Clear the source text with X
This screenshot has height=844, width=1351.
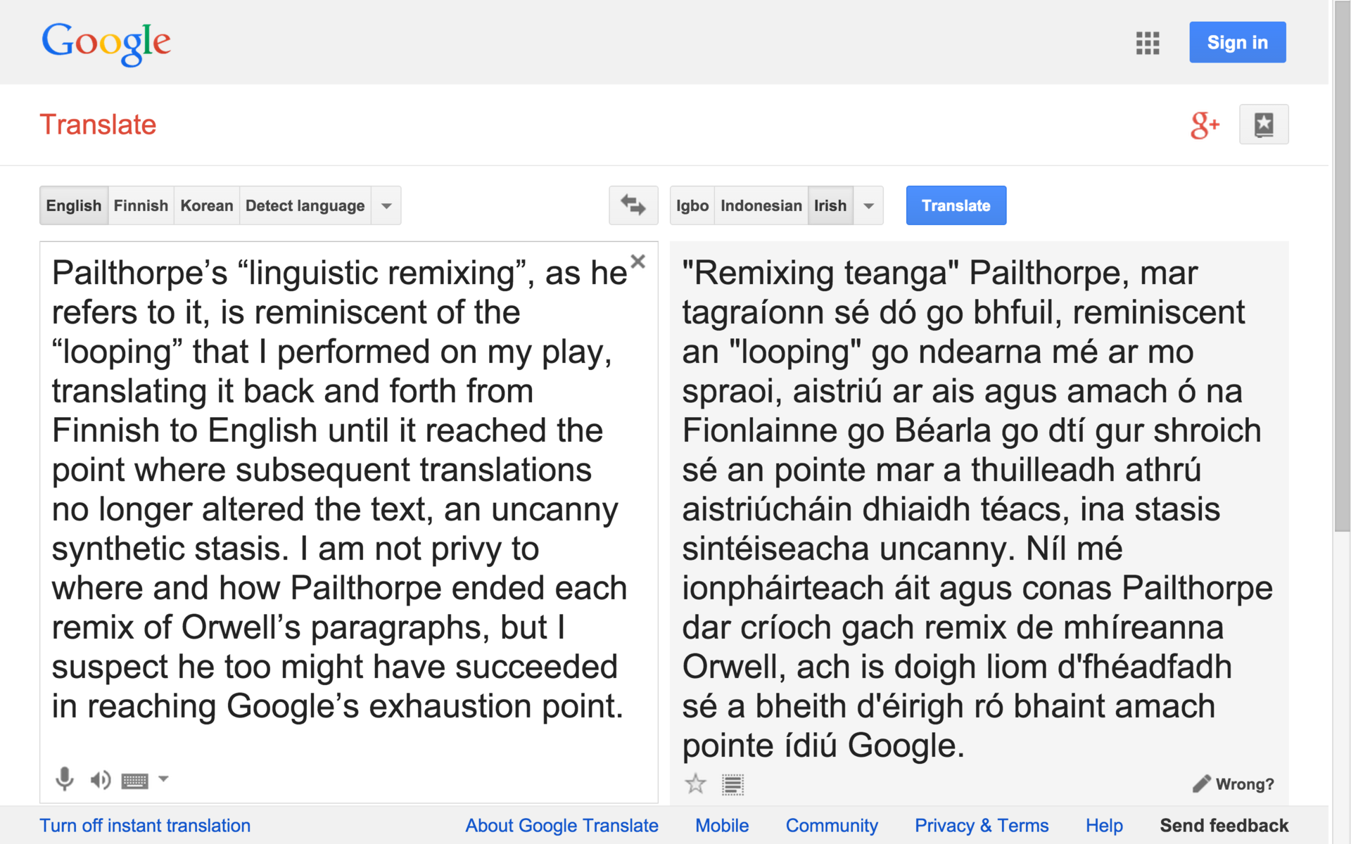[x=638, y=262]
